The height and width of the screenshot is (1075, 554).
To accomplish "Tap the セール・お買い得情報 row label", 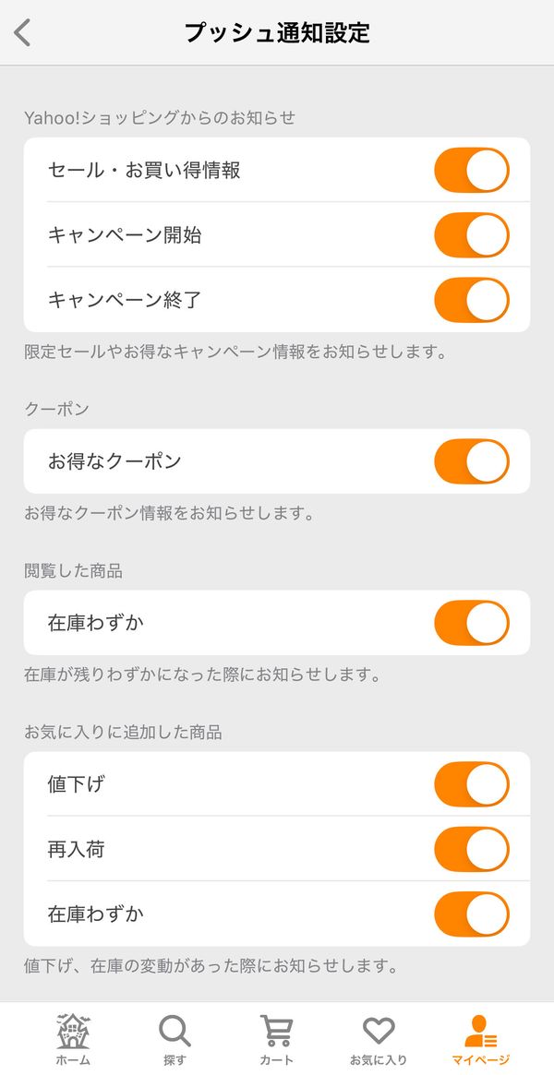I will (144, 170).
